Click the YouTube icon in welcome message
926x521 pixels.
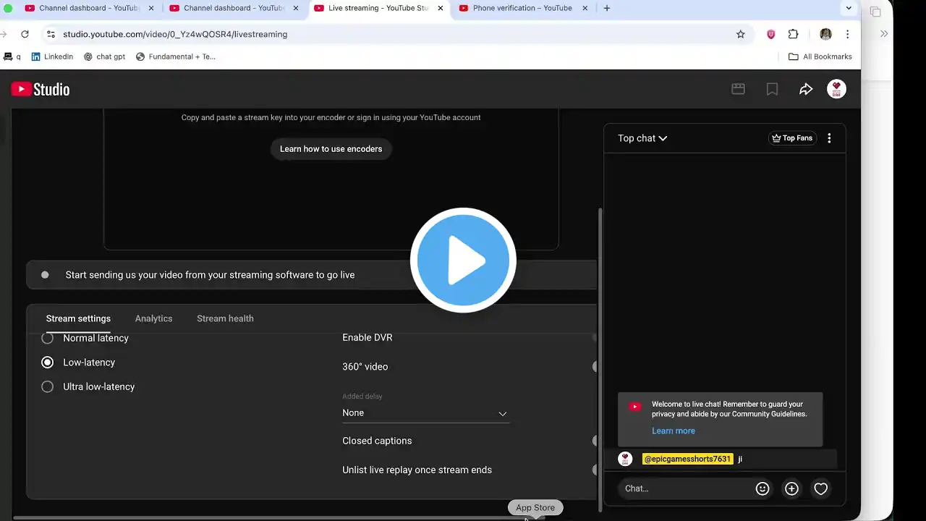click(x=634, y=407)
